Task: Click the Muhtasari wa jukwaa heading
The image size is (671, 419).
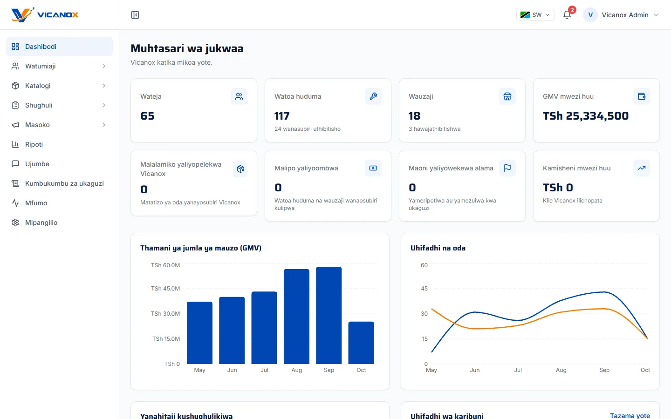Action: [x=187, y=48]
